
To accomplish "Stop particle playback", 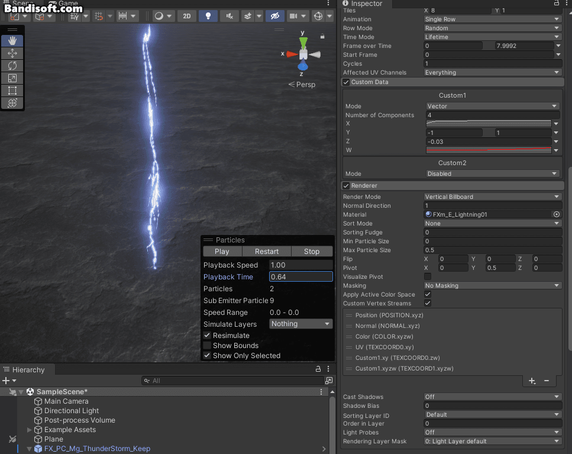I will click(x=312, y=251).
